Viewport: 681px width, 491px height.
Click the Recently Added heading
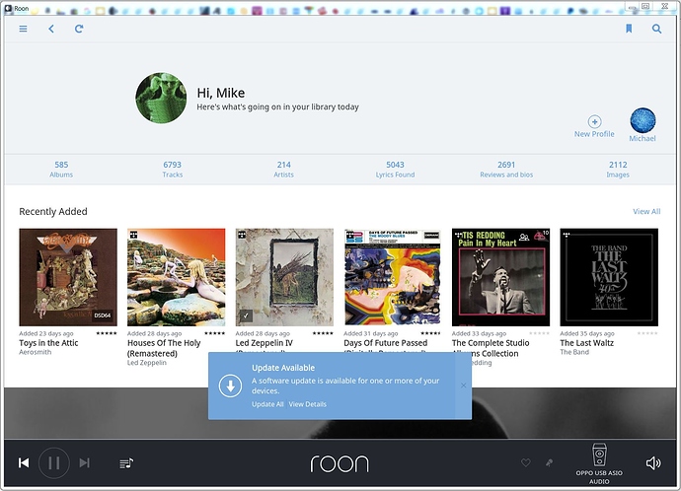pyautogui.click(x=53, y=211)
